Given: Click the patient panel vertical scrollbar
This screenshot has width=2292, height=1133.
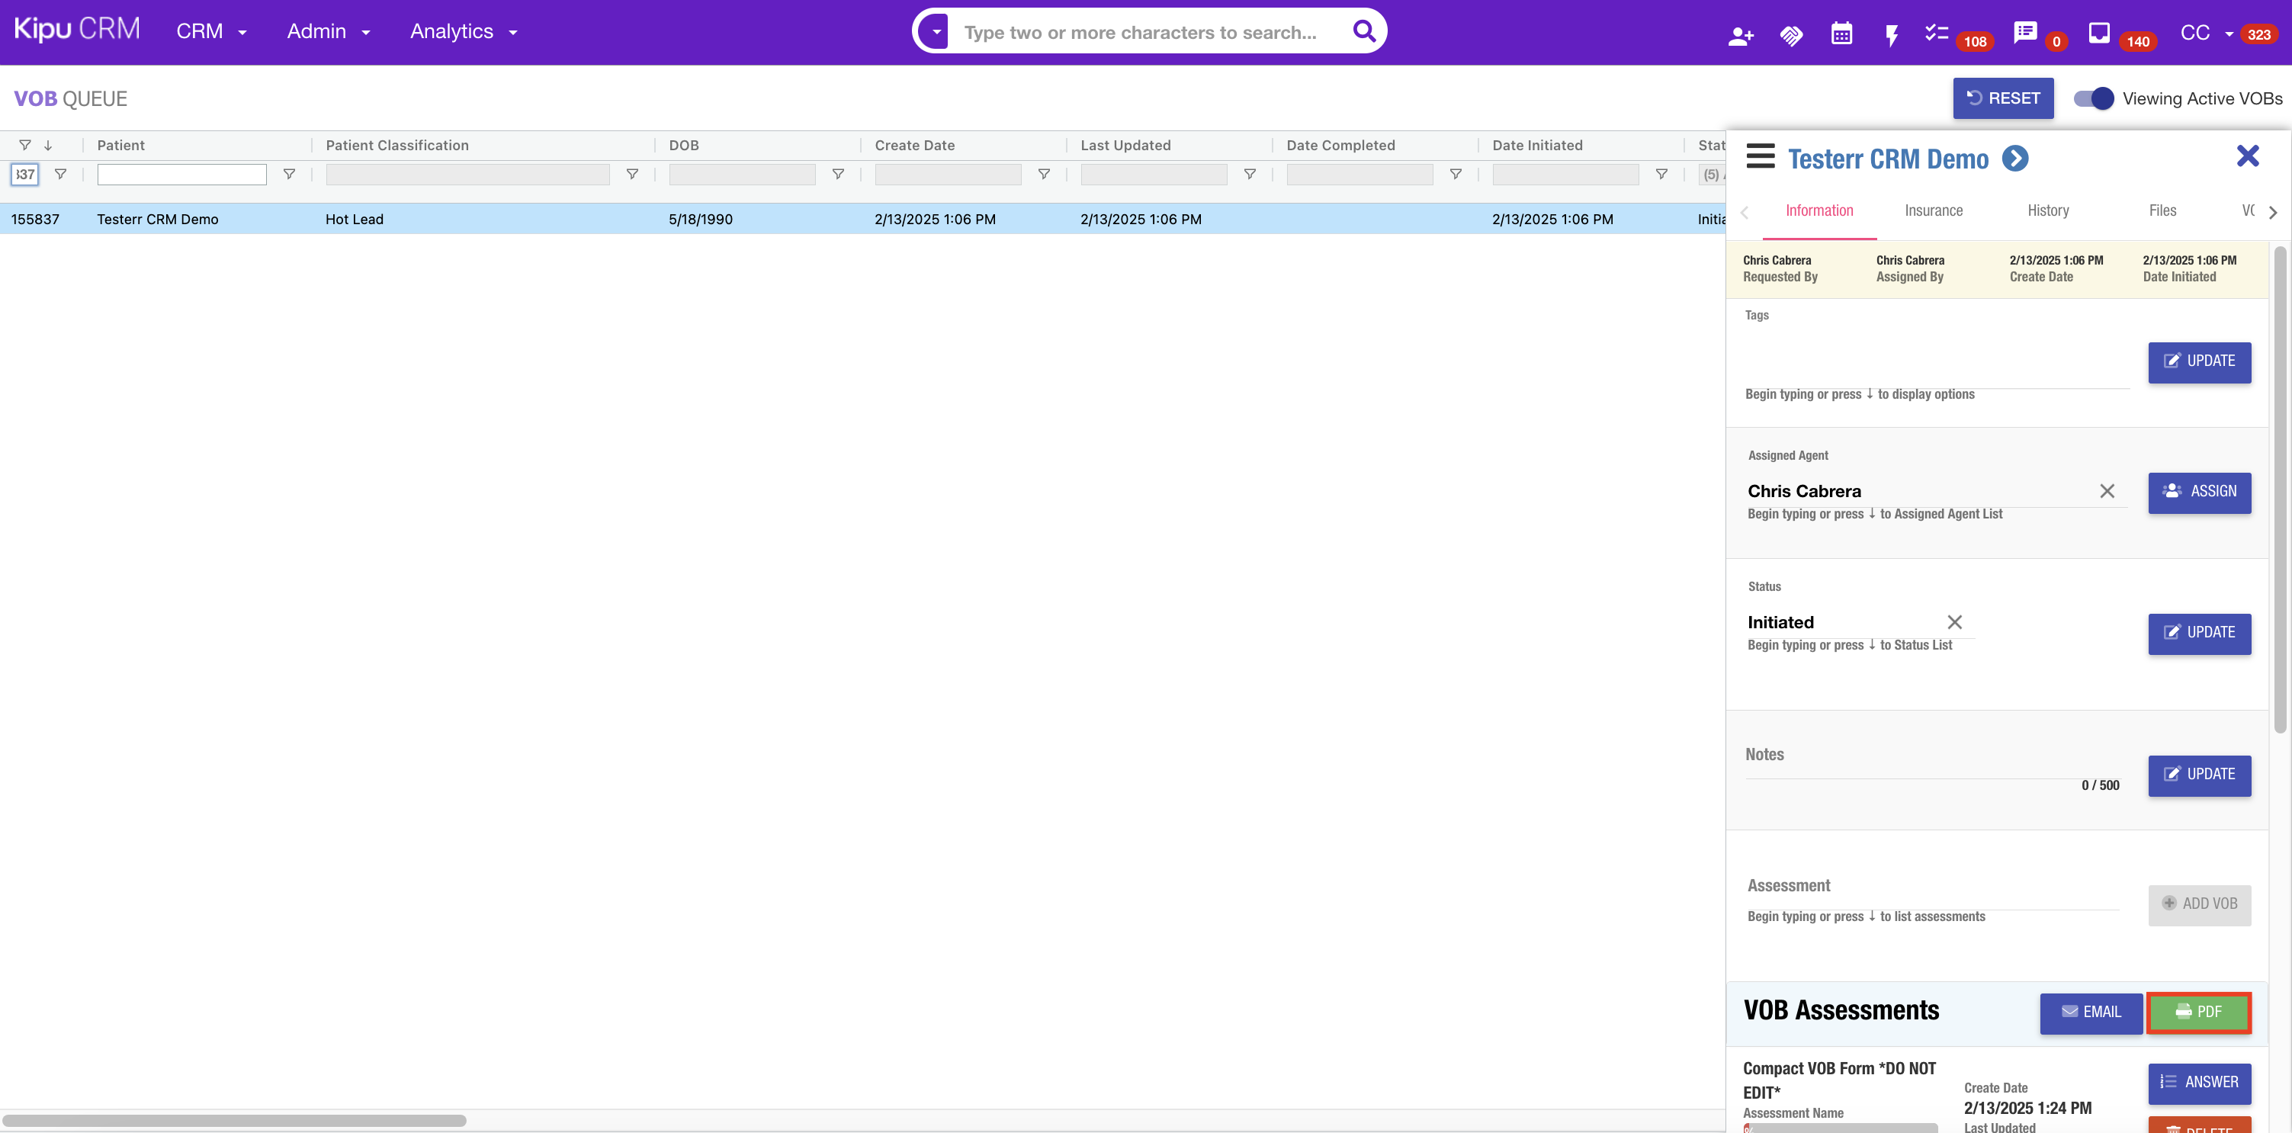Looking at the screenshot, I should (x=2280, y=489).
